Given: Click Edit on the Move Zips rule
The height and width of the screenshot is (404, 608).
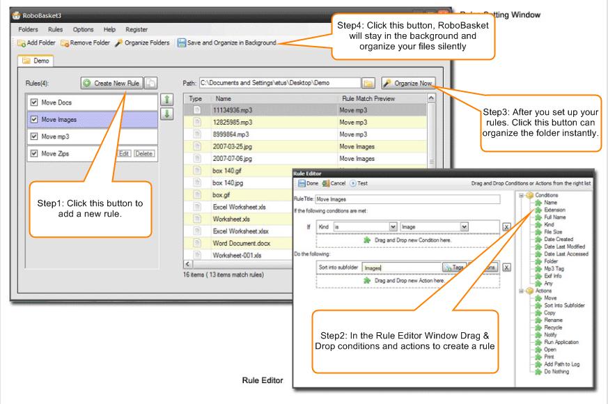Looking at the screenshot, I should 124,153.
